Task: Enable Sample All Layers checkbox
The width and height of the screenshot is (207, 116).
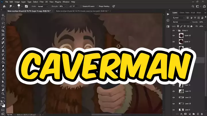Action: [x=82, y=6]
